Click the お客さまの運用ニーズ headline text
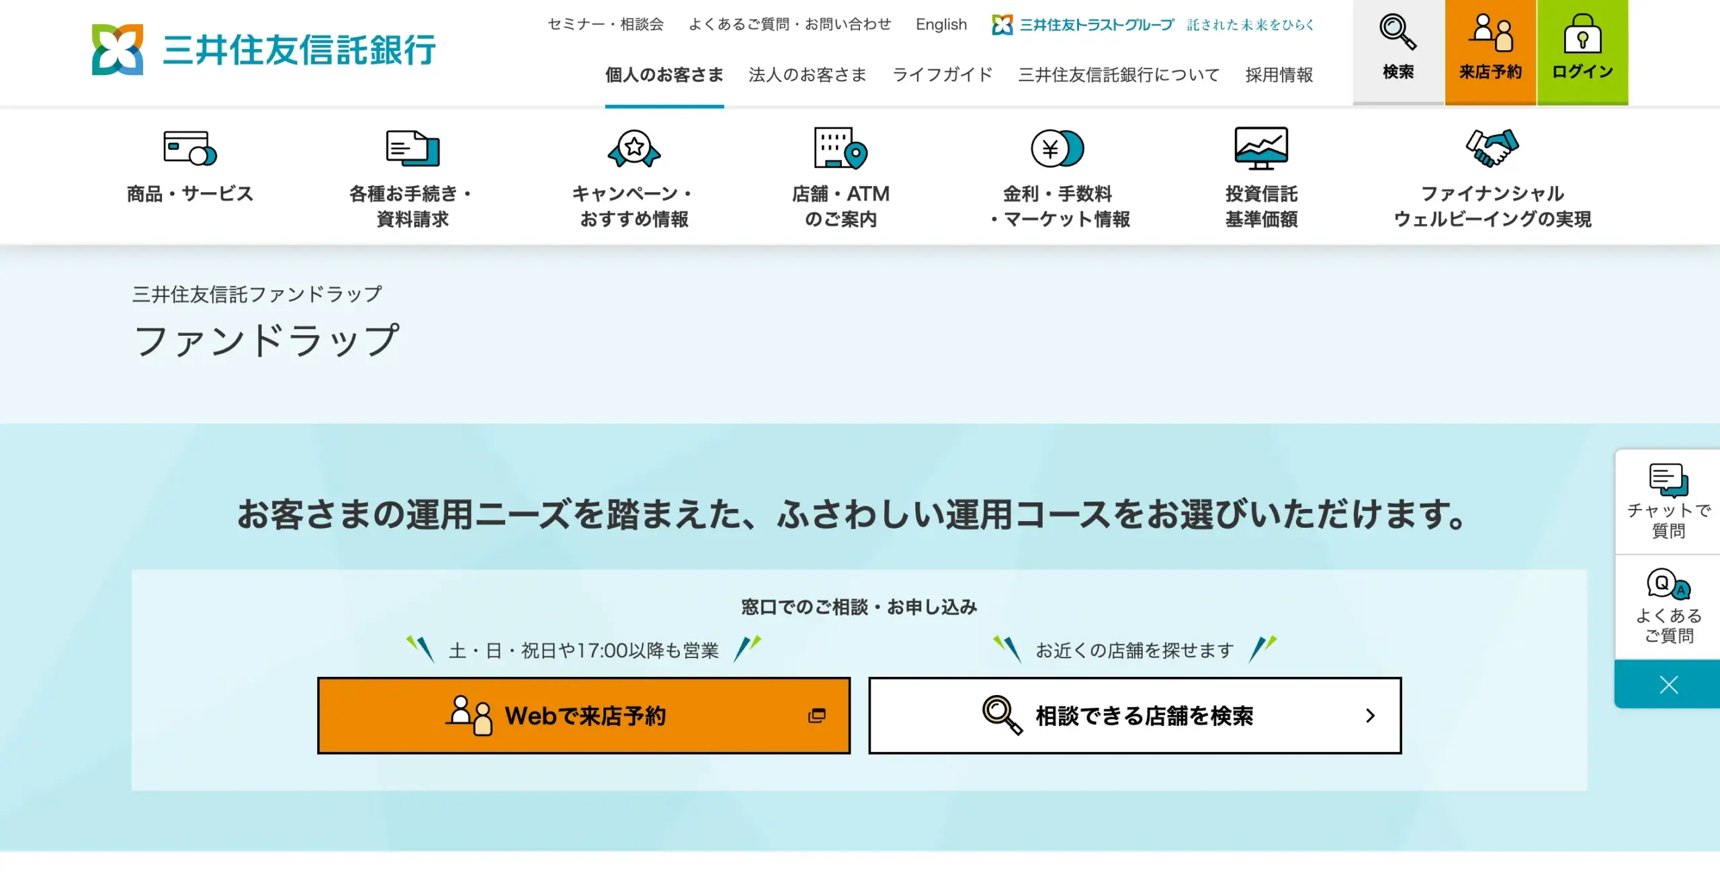Image resolution: width=1720 pixels, height=875 pixels. [851, 514]
